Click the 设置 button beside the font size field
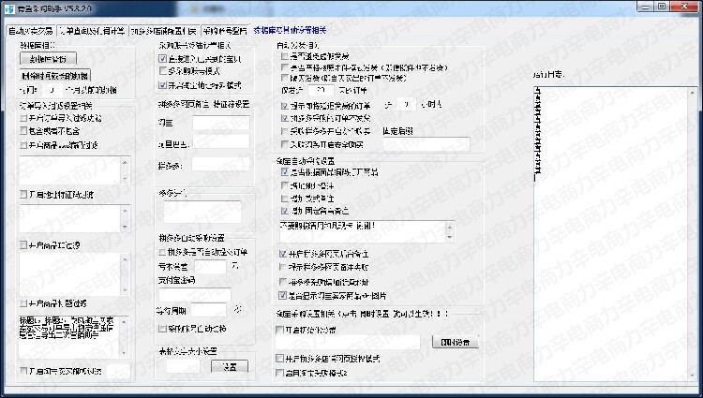Viewport: 703px width, 398px height. tap(229, 366)
